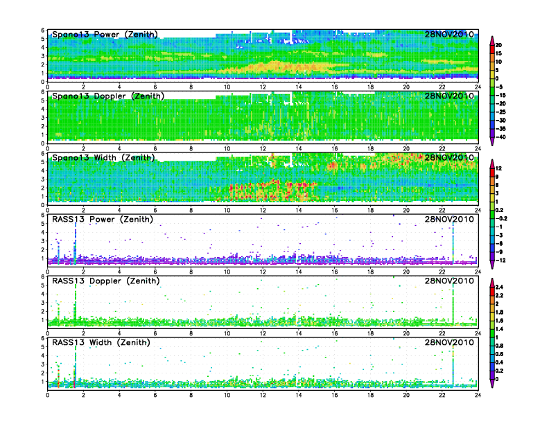Click the 'Spano13 Power (Zenith)' panel title

[105, 35]
